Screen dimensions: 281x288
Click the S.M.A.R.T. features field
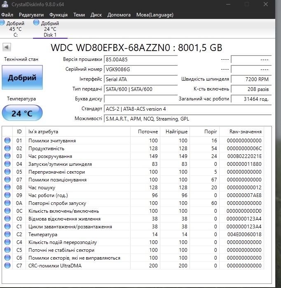(188, 119)
